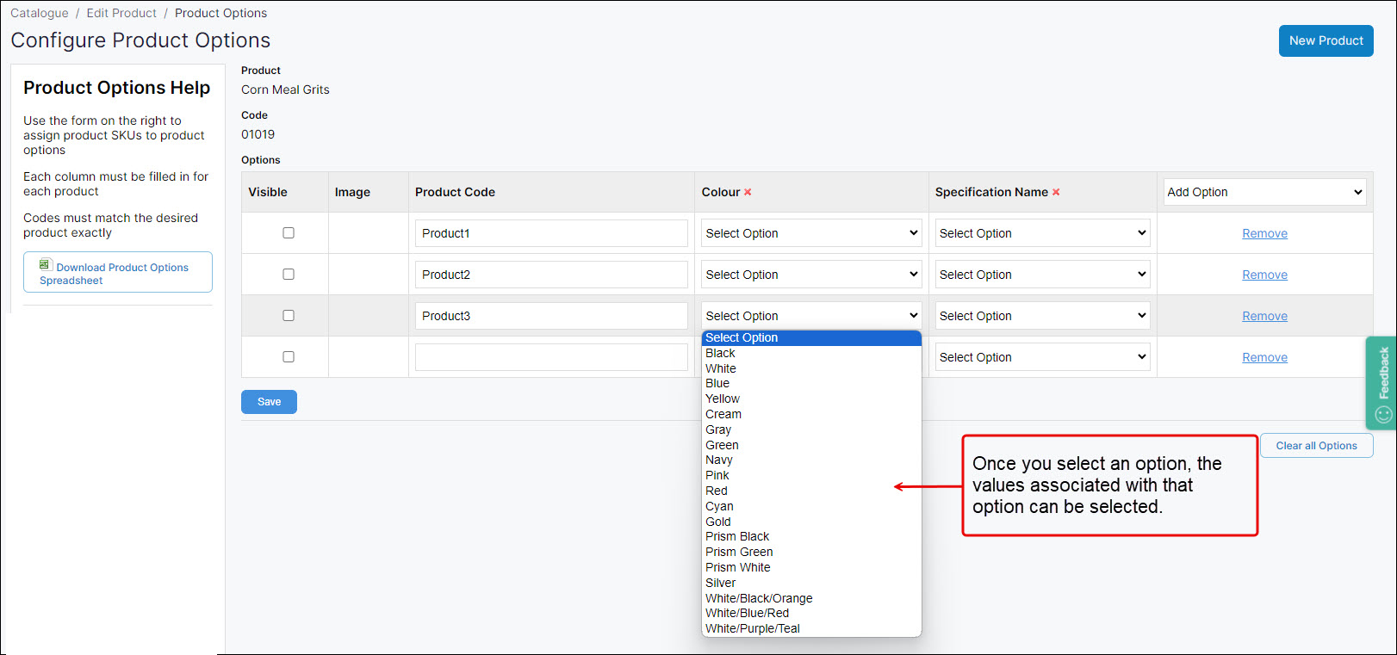Enable the Visible checkbox for Product2

click(x=289, y=275)
